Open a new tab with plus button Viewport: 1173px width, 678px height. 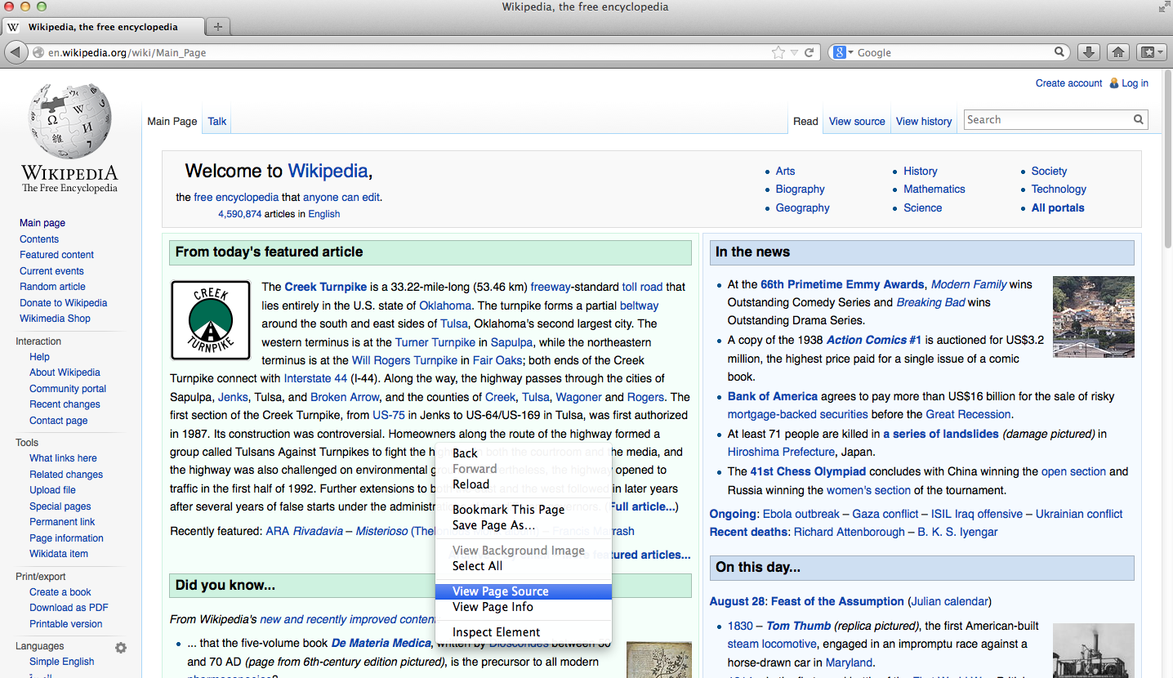click(217, 27)
